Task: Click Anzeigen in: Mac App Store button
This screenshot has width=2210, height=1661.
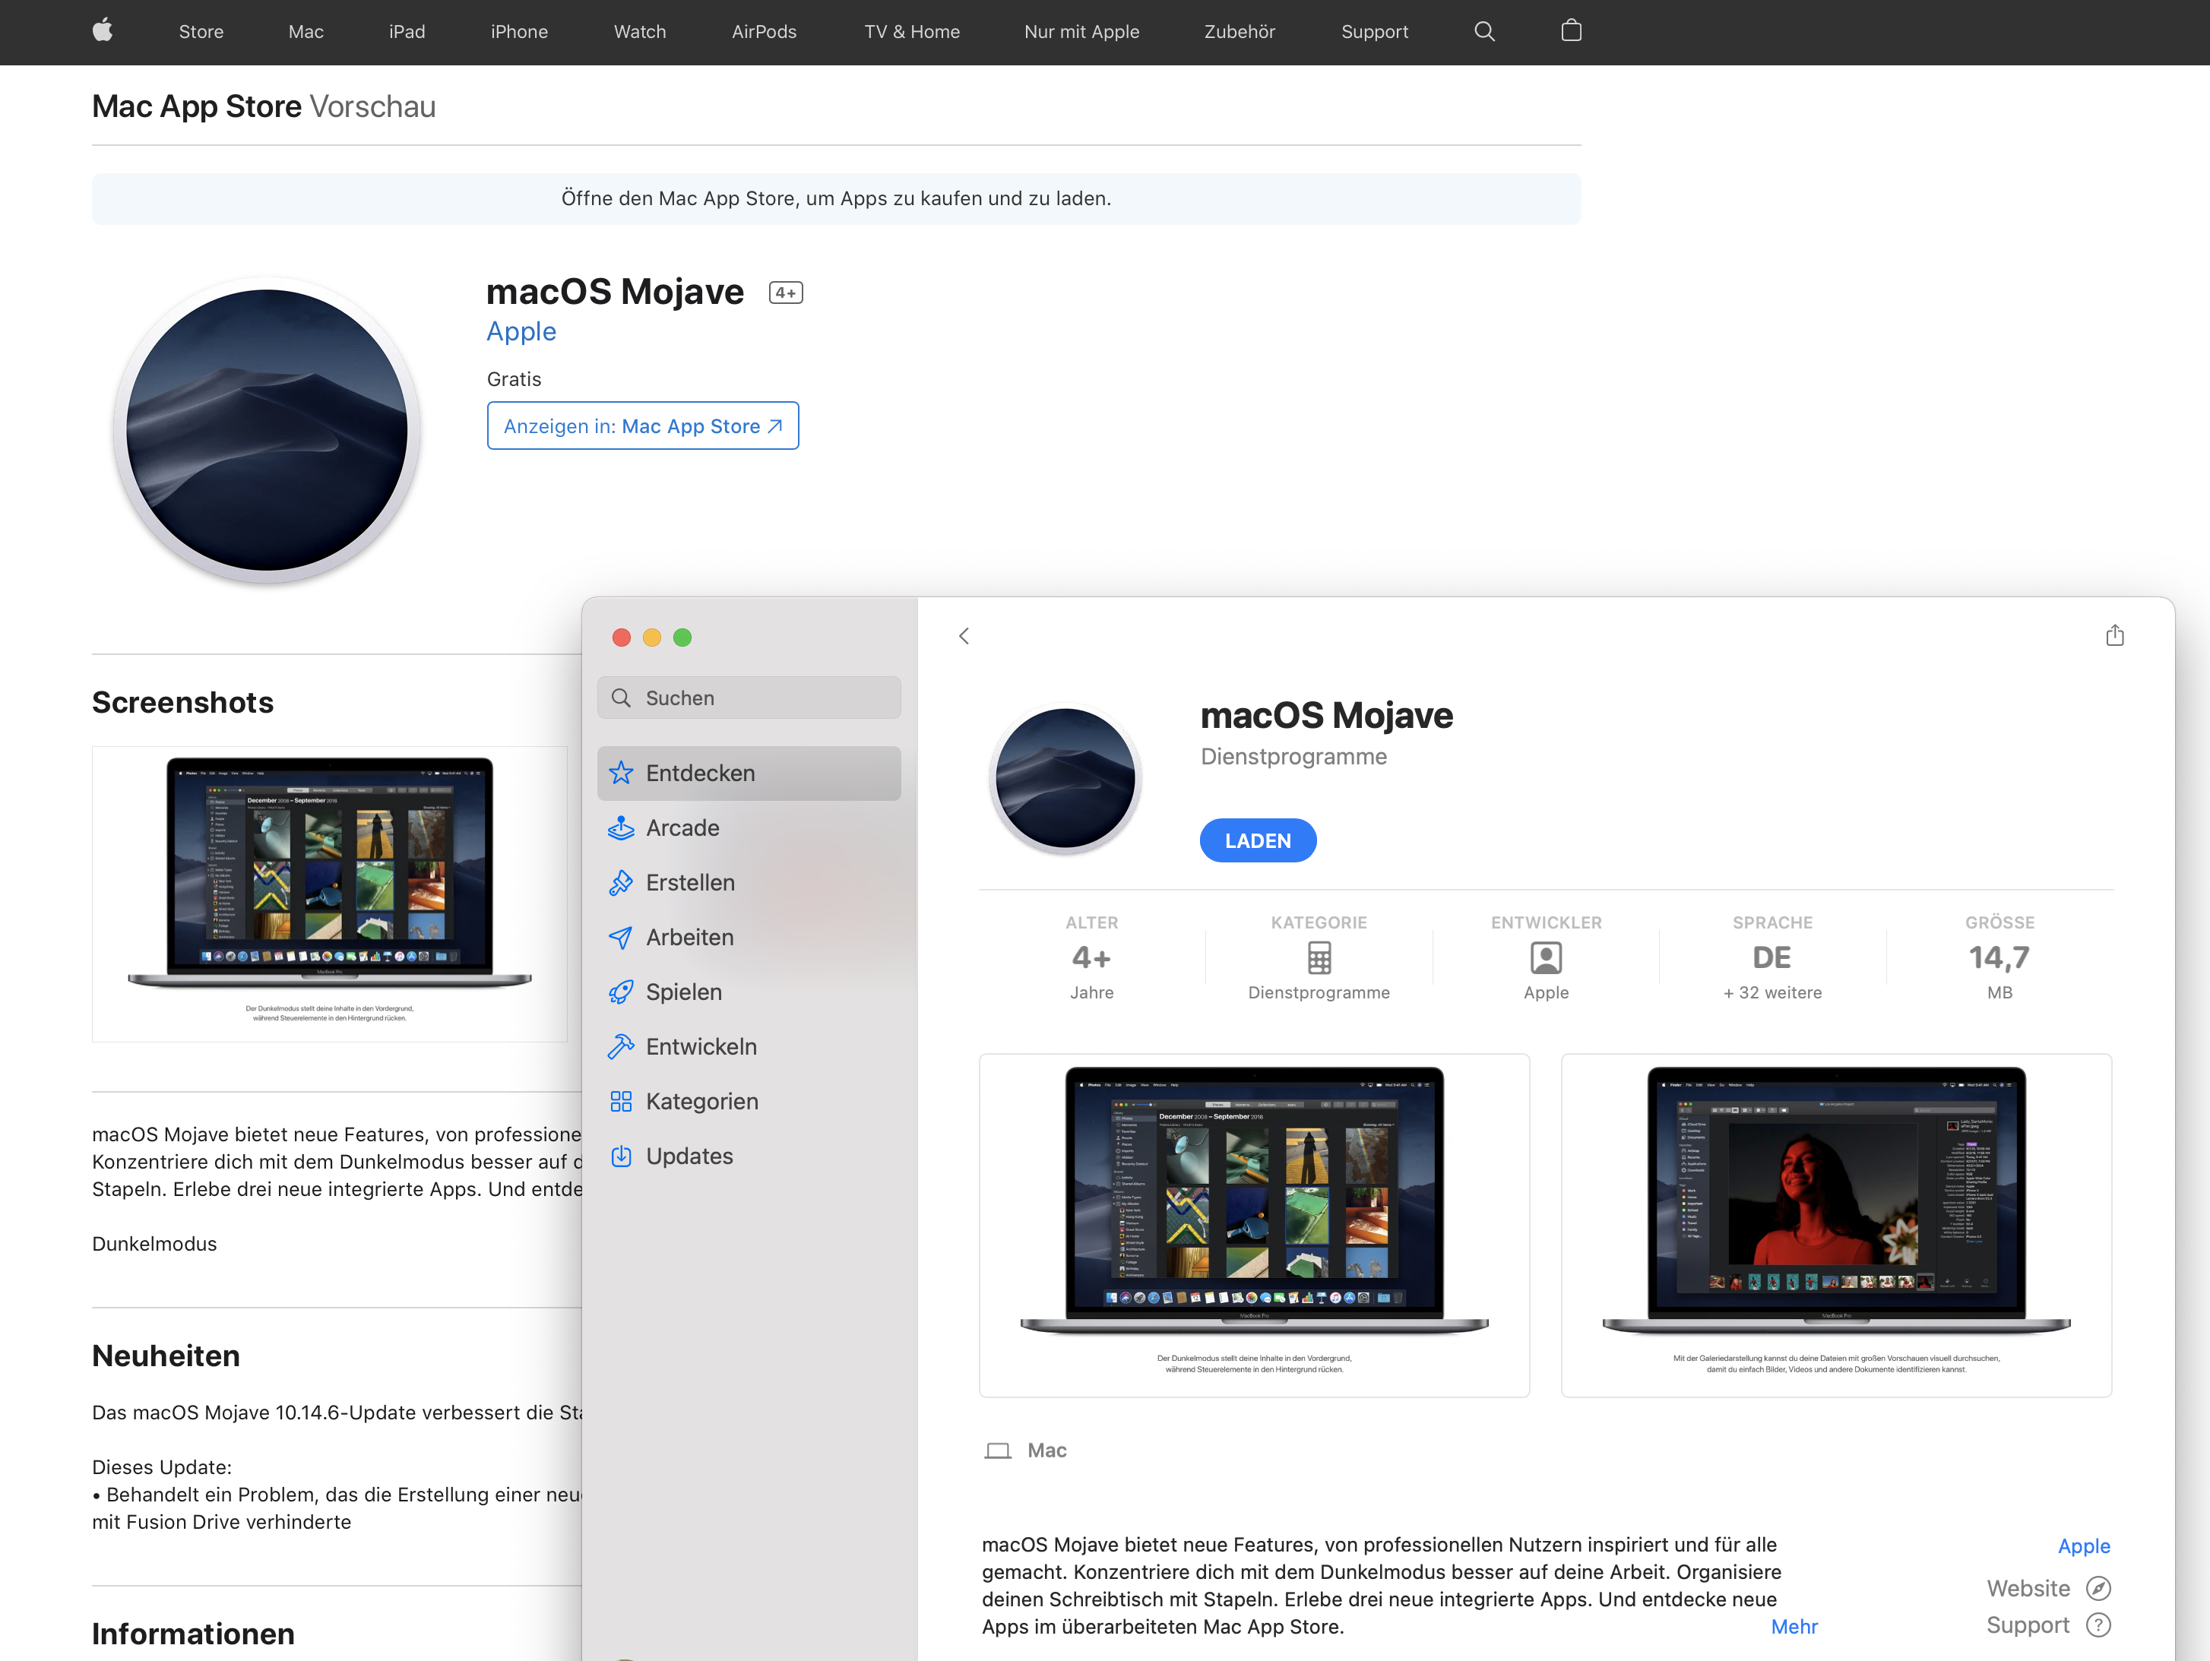Action: pyautogui.click(x=642, y=426)
